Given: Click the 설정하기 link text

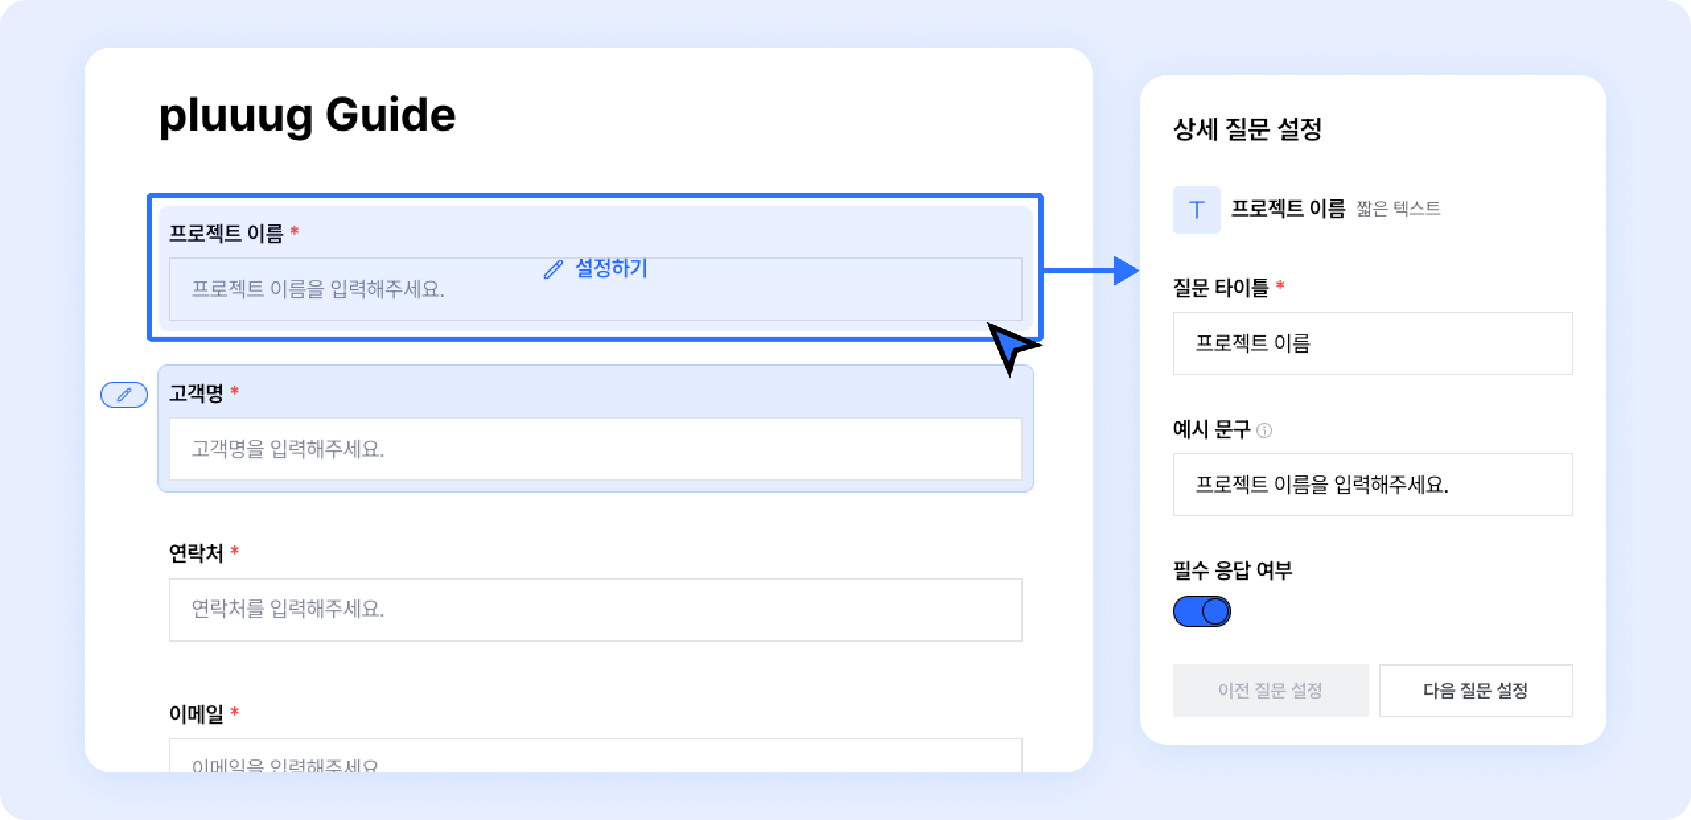Looking at the screenshot, I should click(611, 268).
